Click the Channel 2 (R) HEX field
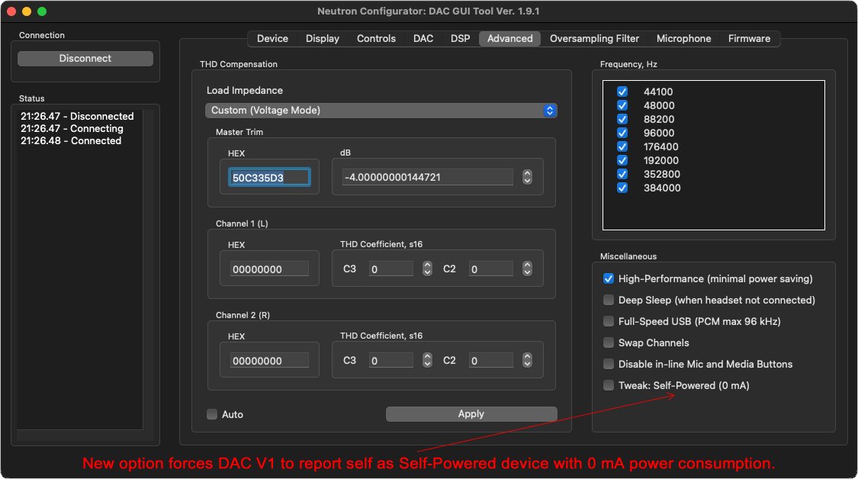Image resolution: width=858 pixels, height=479 pixels. click(269, 360)
